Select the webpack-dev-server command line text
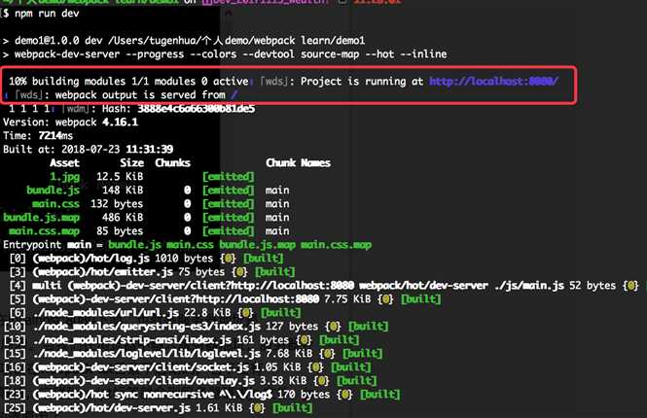The width and height of the screenshot is (647, 418). coord(231,54)
